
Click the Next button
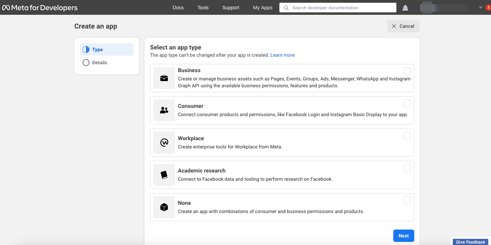(x=404, y=236)
